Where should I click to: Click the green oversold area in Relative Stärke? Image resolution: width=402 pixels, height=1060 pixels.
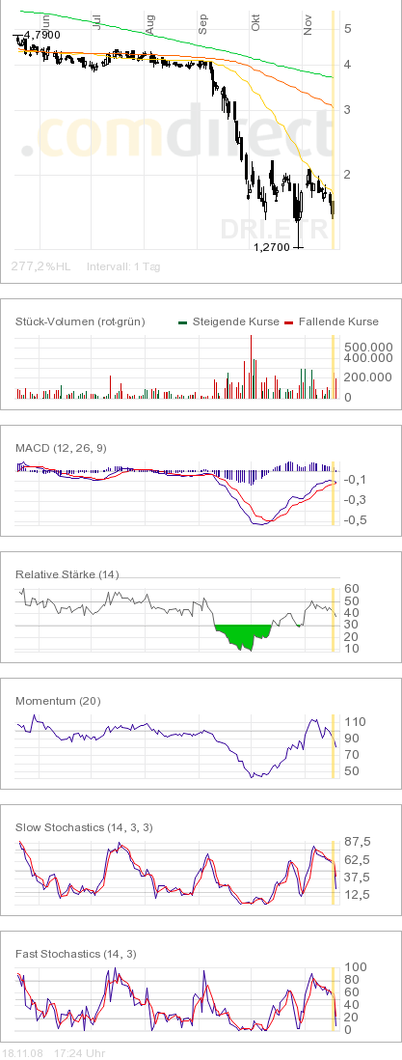point(242,636)
